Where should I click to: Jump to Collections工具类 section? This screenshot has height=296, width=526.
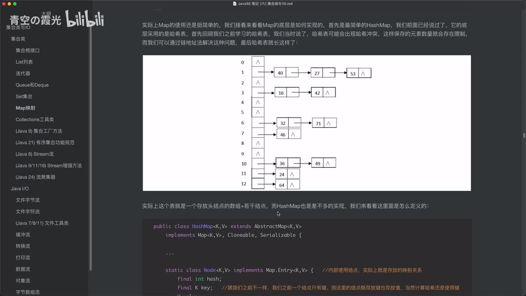click(35, 119)
